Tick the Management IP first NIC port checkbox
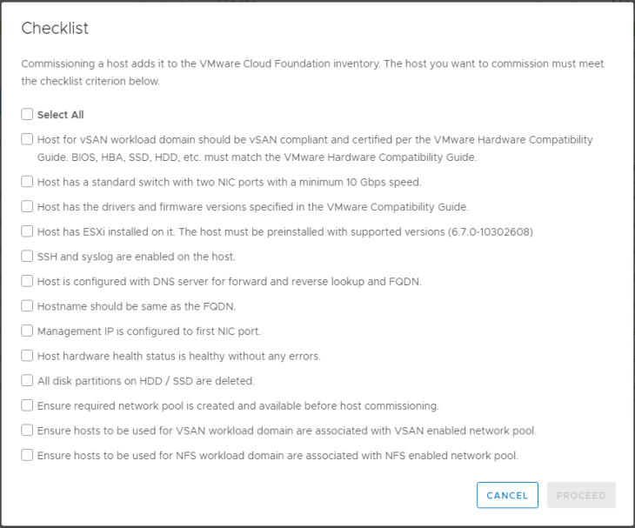Viewport: 635px width, 528px height. pyautogui.click(x=28, y=331)
